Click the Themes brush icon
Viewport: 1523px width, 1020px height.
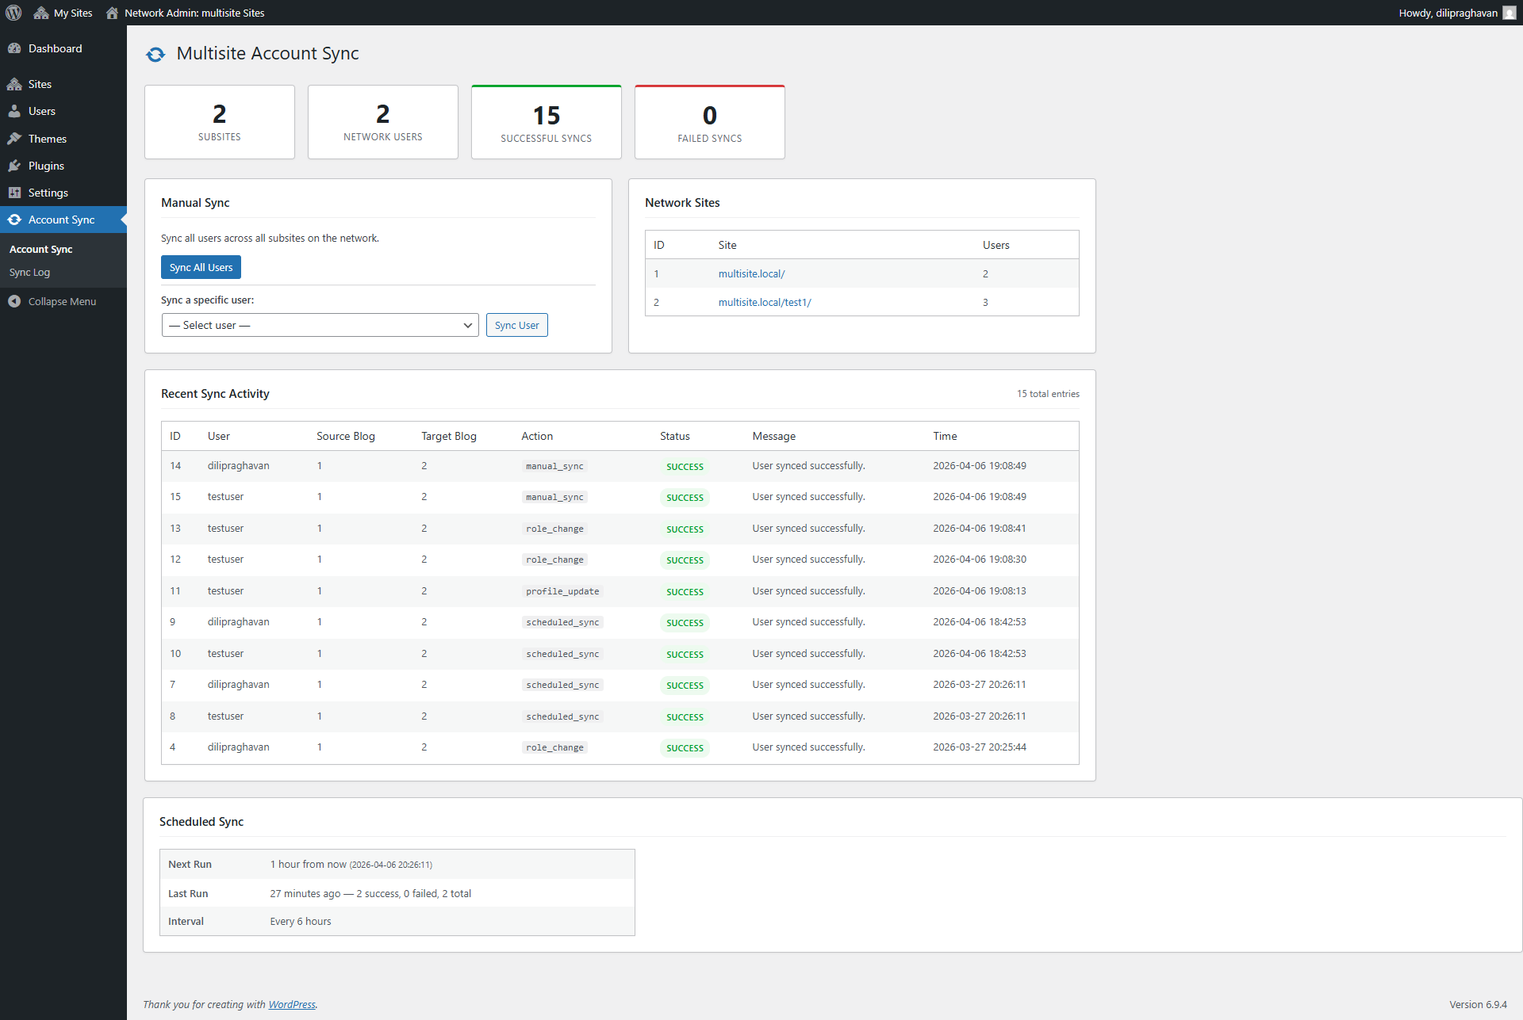[14, 139]
